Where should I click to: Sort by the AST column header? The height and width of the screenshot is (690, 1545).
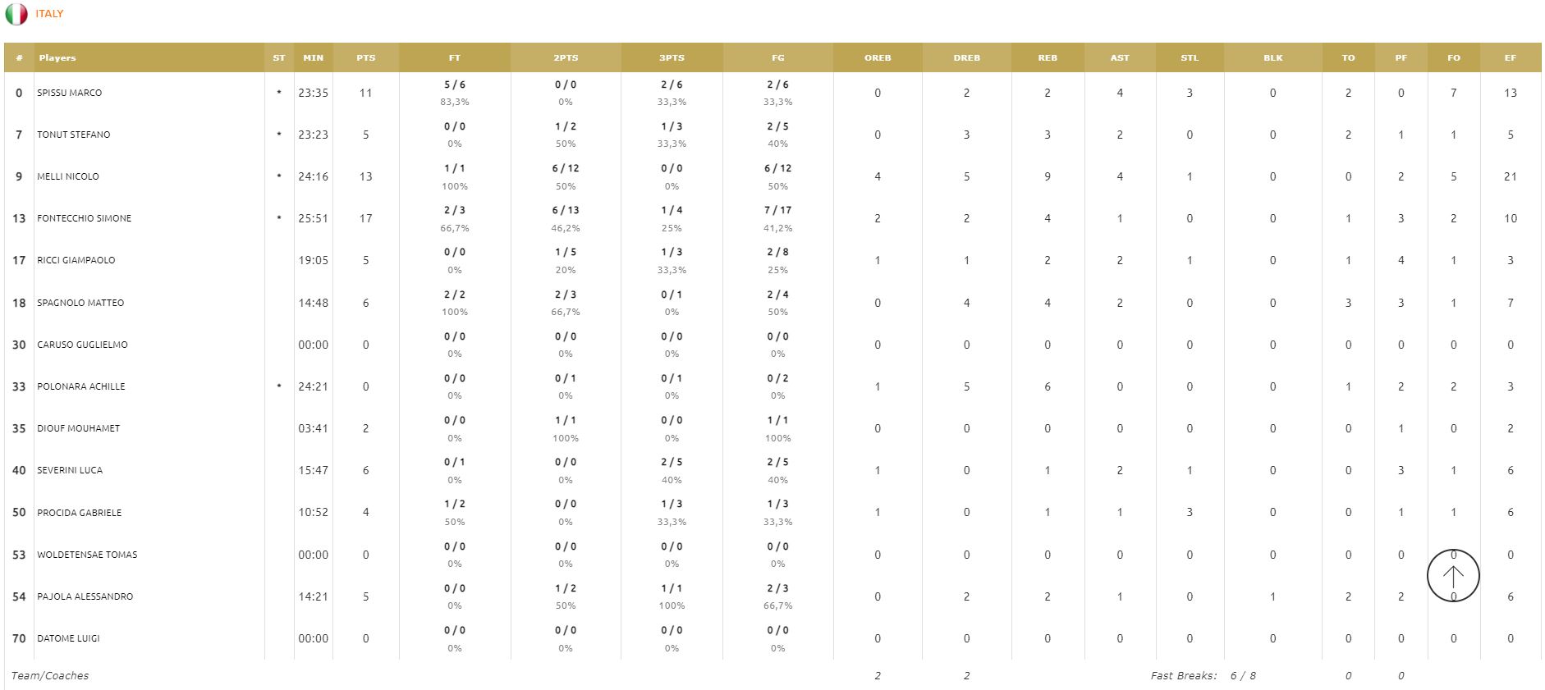click(1119, 57)
